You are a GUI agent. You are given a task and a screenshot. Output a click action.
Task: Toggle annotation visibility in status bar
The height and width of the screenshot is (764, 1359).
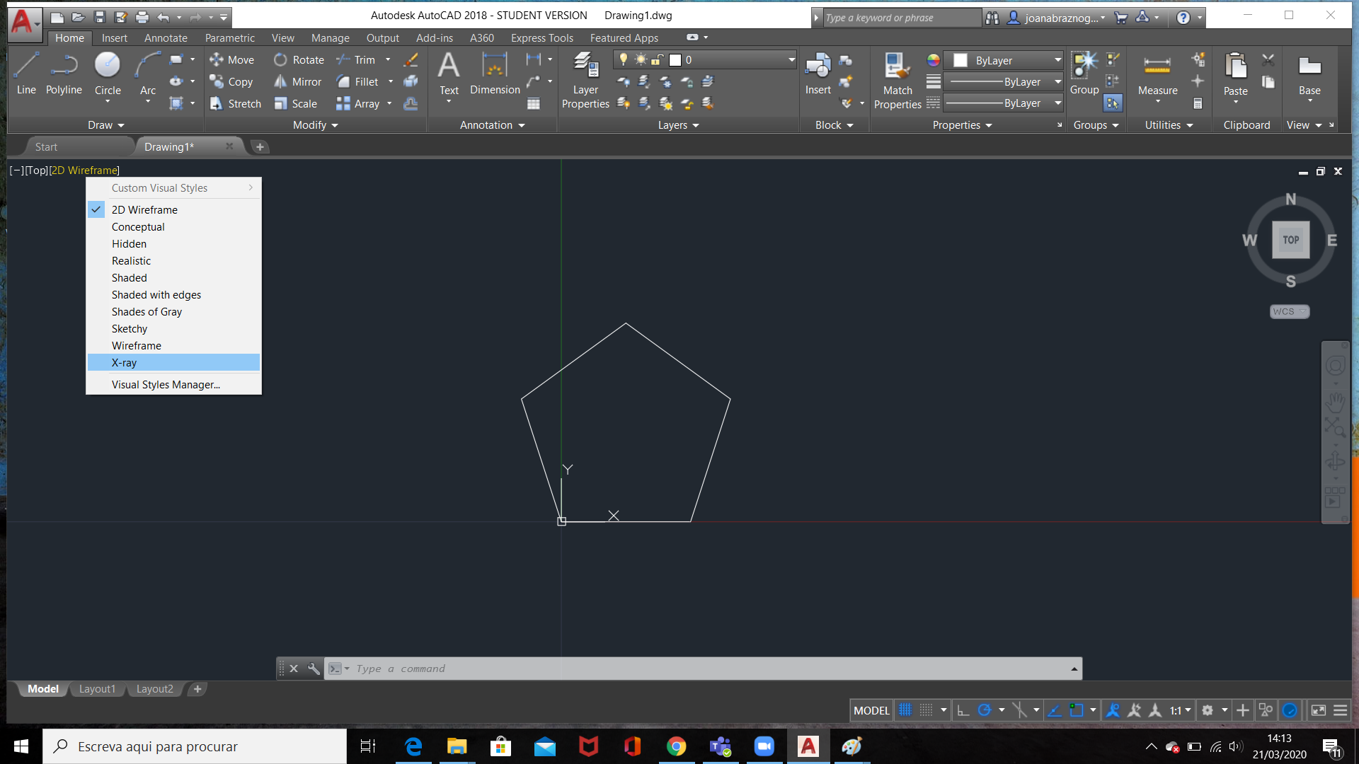(x=1113, y=710)
